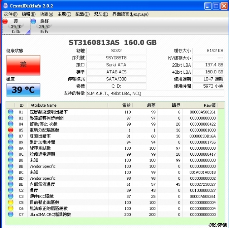Click the blue status icon of attribute BC
Viewport: 229px width, 228px height.
pos(10,172)
